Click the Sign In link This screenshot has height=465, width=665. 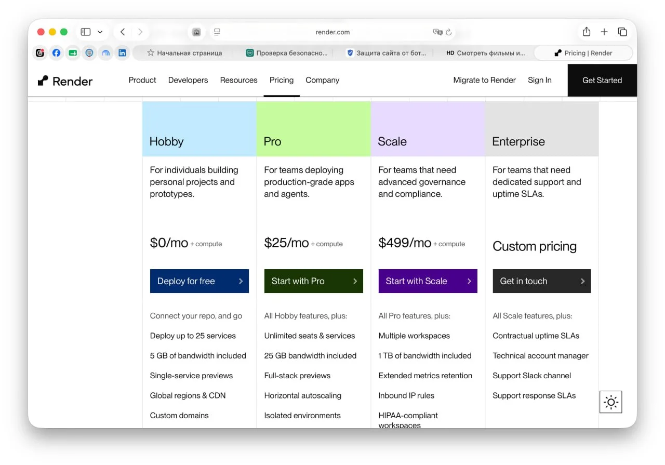(x=540, y=80)
